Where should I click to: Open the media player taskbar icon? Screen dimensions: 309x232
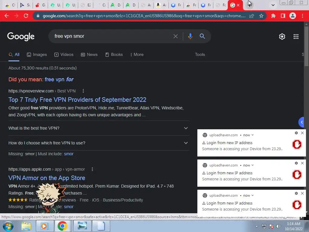pos(45,226)
